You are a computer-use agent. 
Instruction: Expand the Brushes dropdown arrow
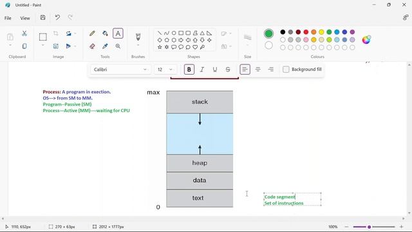coord(138,46)
